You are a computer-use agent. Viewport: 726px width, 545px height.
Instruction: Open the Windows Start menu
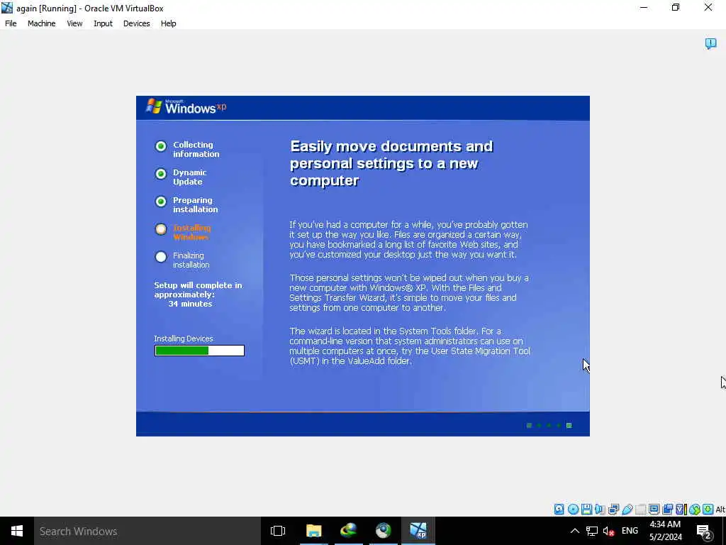(17, 531)
